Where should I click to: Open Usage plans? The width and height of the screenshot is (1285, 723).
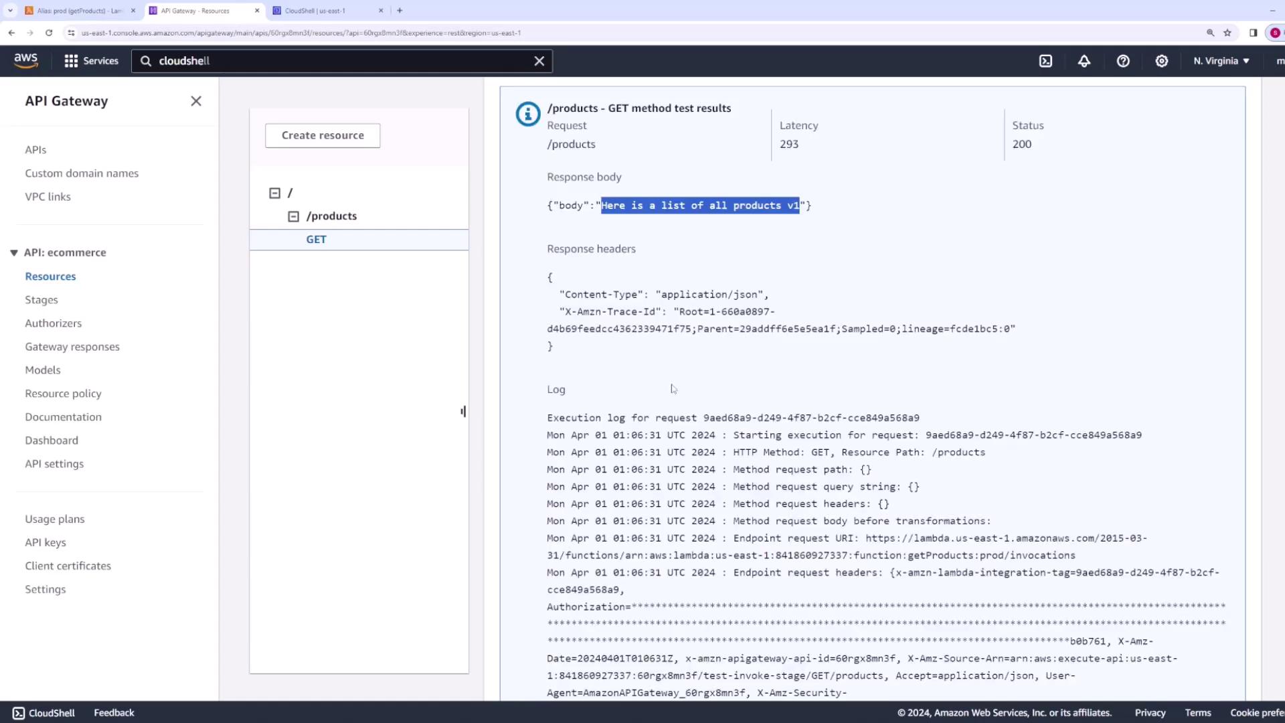55,519
